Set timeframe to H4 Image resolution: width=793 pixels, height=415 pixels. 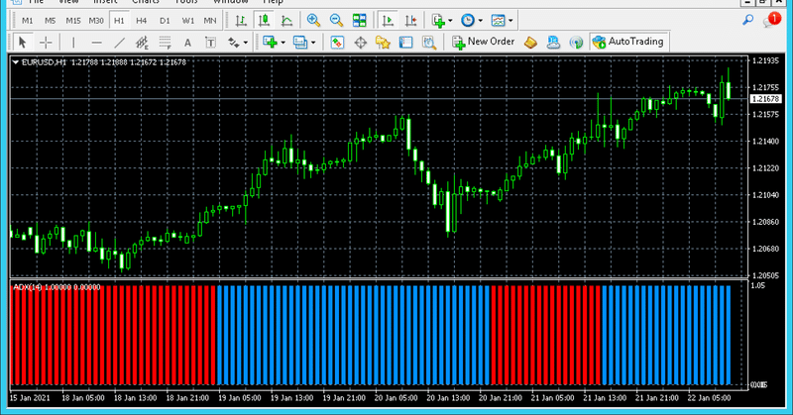142,21
